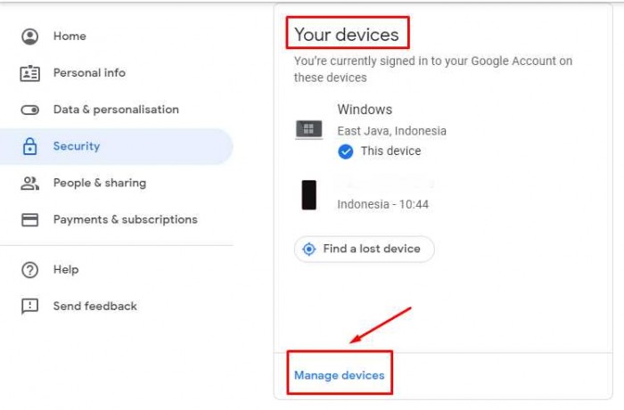This screenshot has width=624, height=410.
Task: Click the black phone device icon
Action: 308,195
